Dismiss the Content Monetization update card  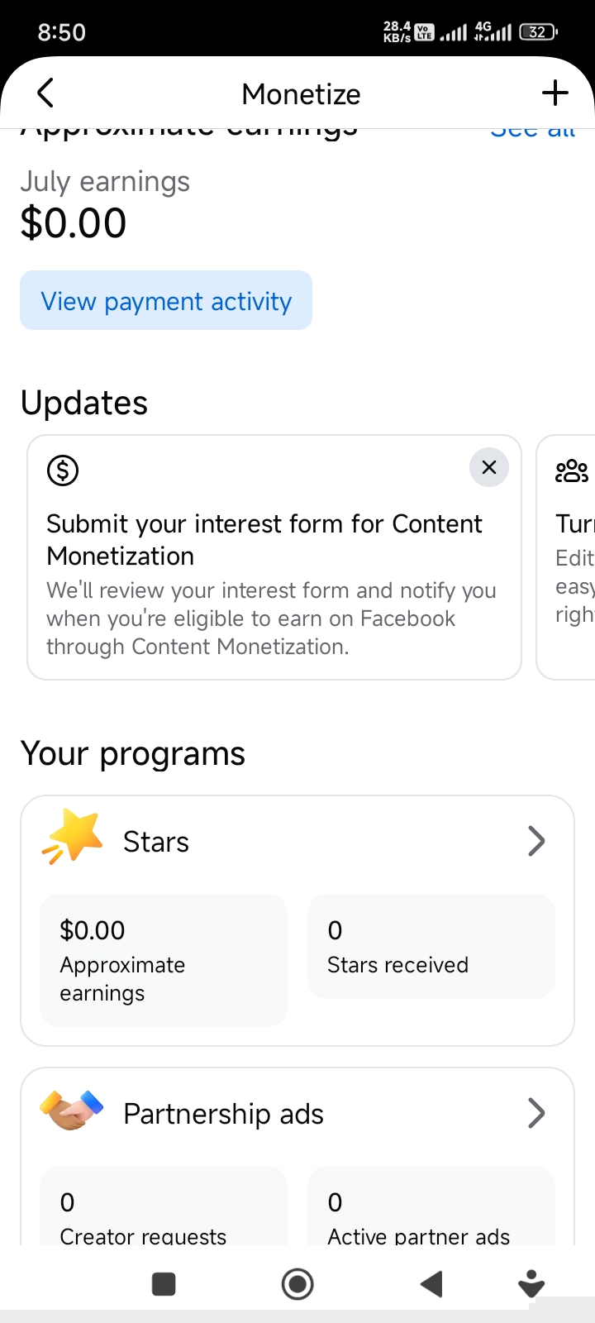click(x=489, y=467)
